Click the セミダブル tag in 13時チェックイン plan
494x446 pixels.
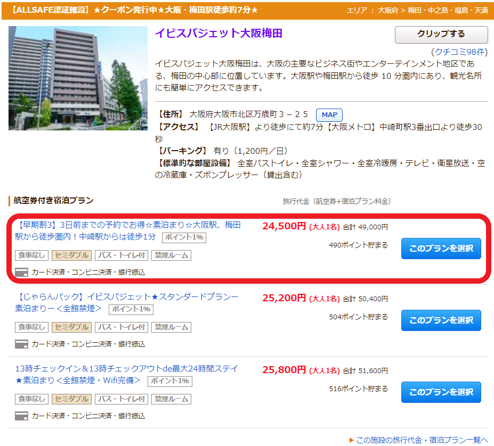click(71, 399)
